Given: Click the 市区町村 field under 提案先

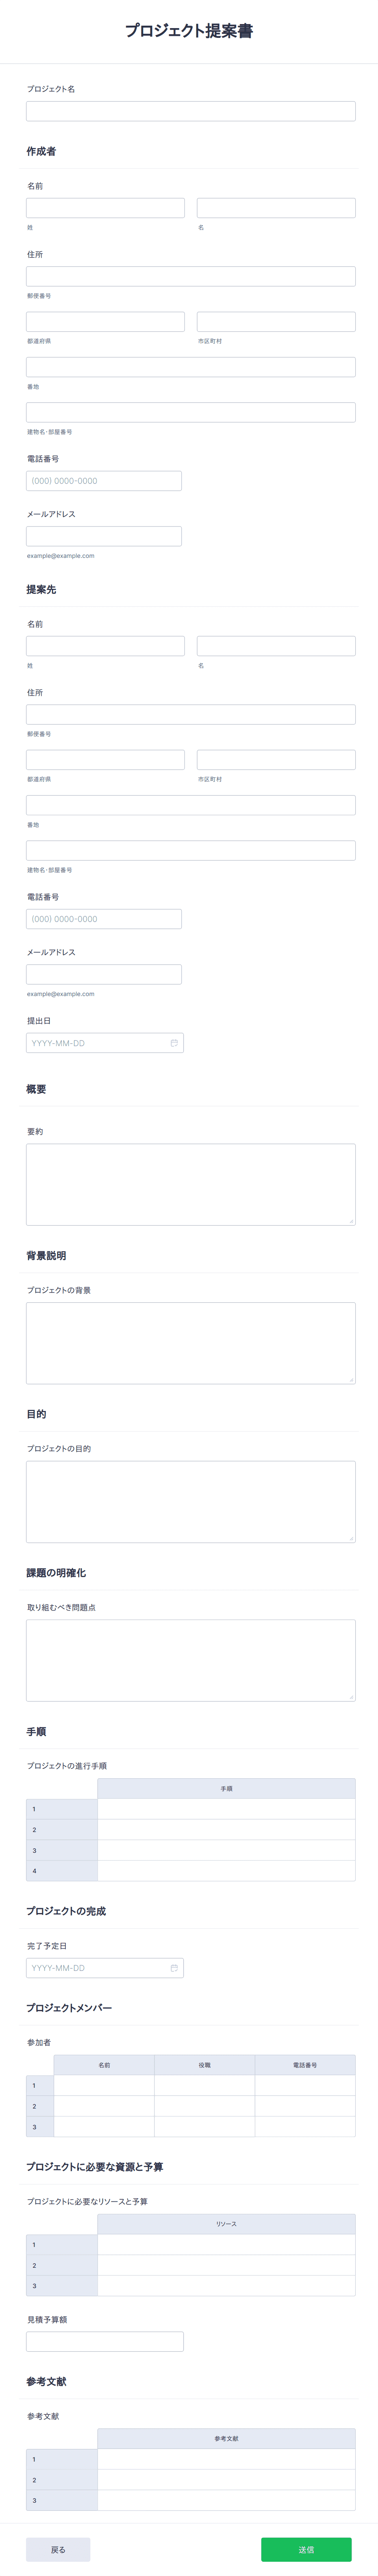Looking at the screenshot, I should point(276,760).
